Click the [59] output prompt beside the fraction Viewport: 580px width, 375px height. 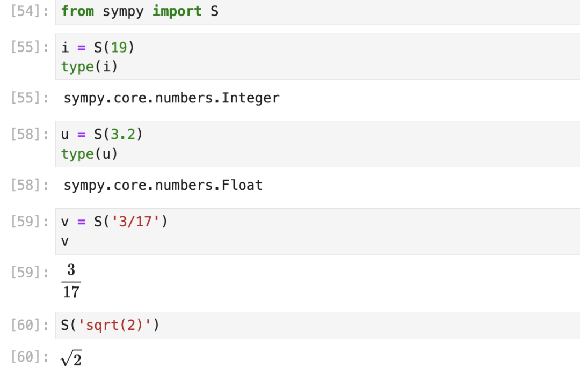tap(26, 273)
